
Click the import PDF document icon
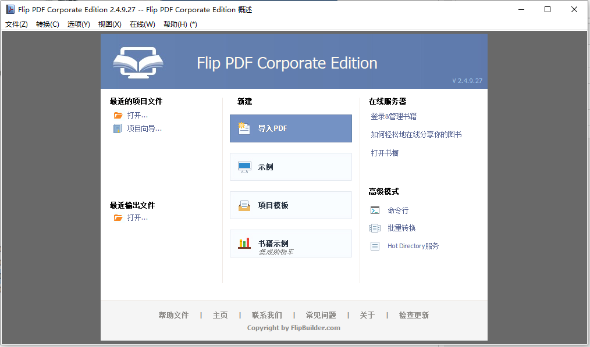pos(244,128)
